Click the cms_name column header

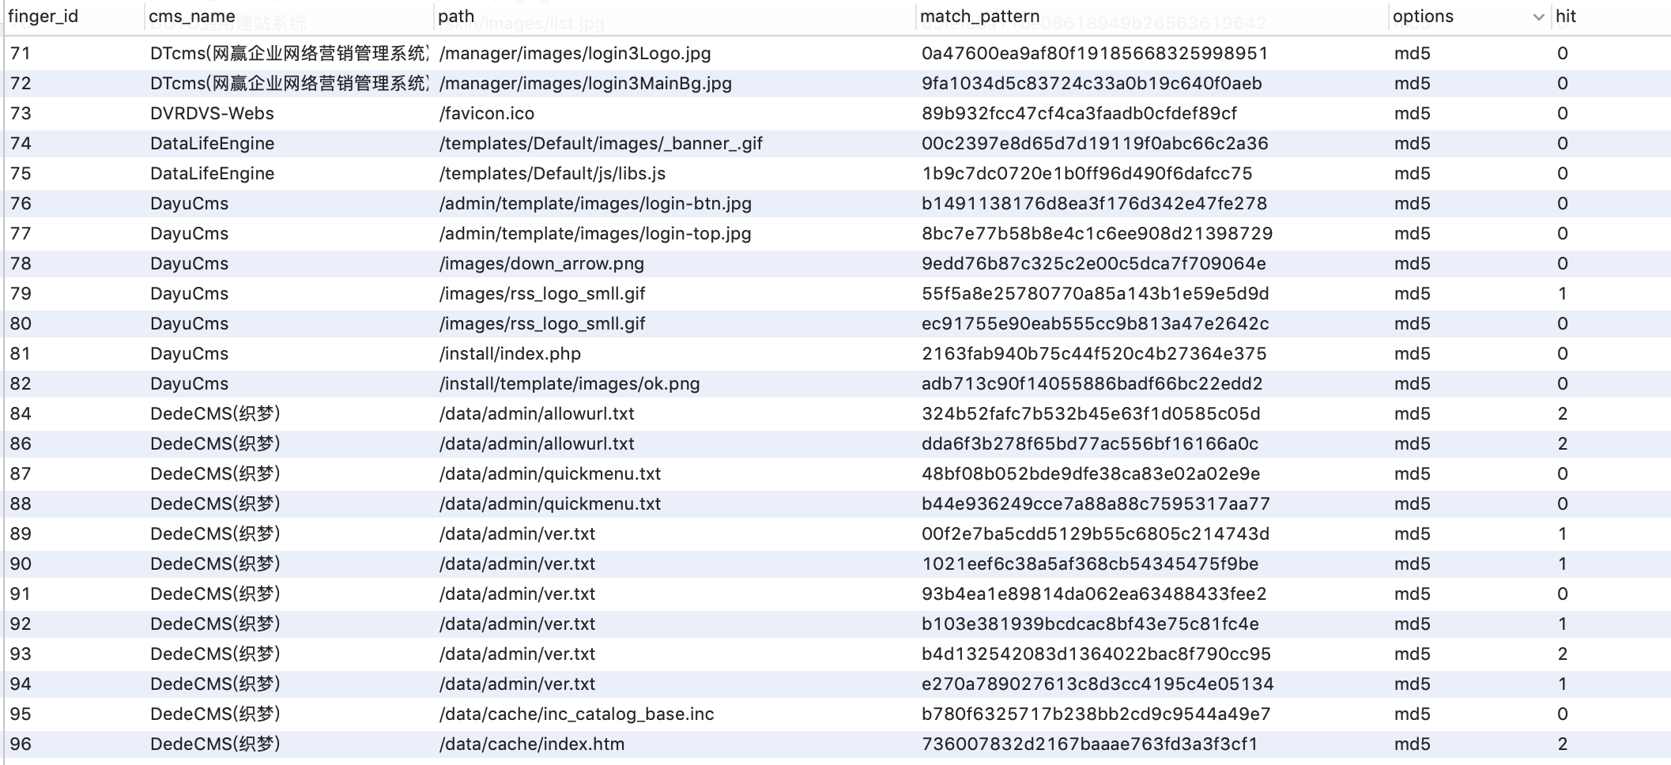coord(192,17)
